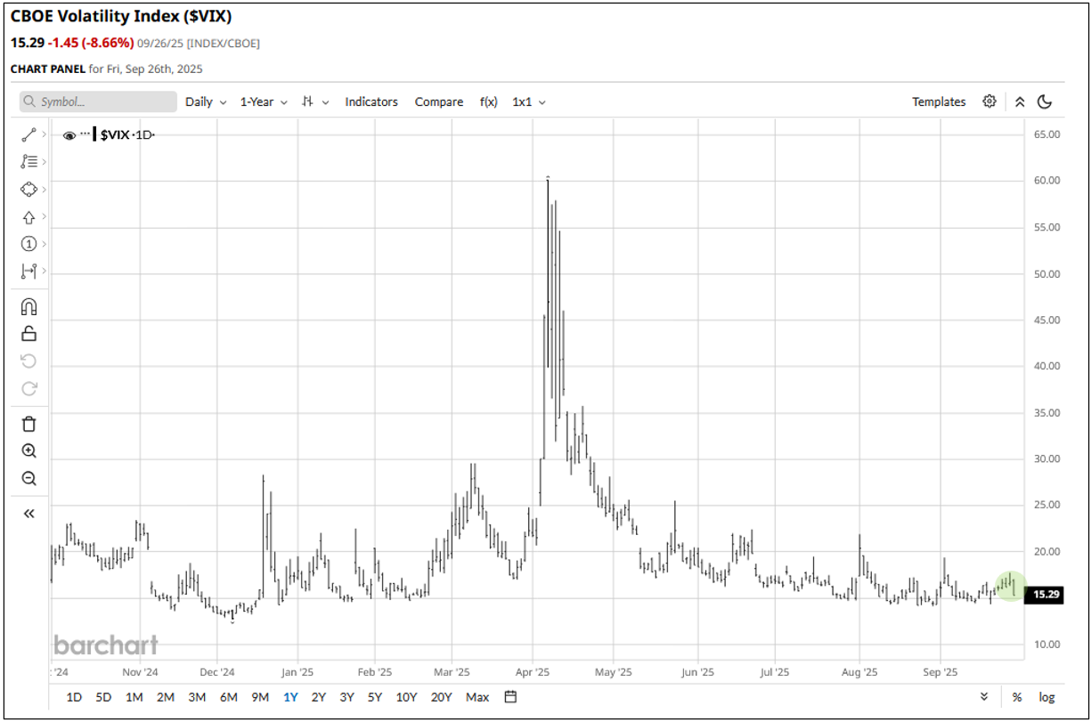Toggle the drawings lock icon
The image size is (1091, 722).
[x=28, y=334]
